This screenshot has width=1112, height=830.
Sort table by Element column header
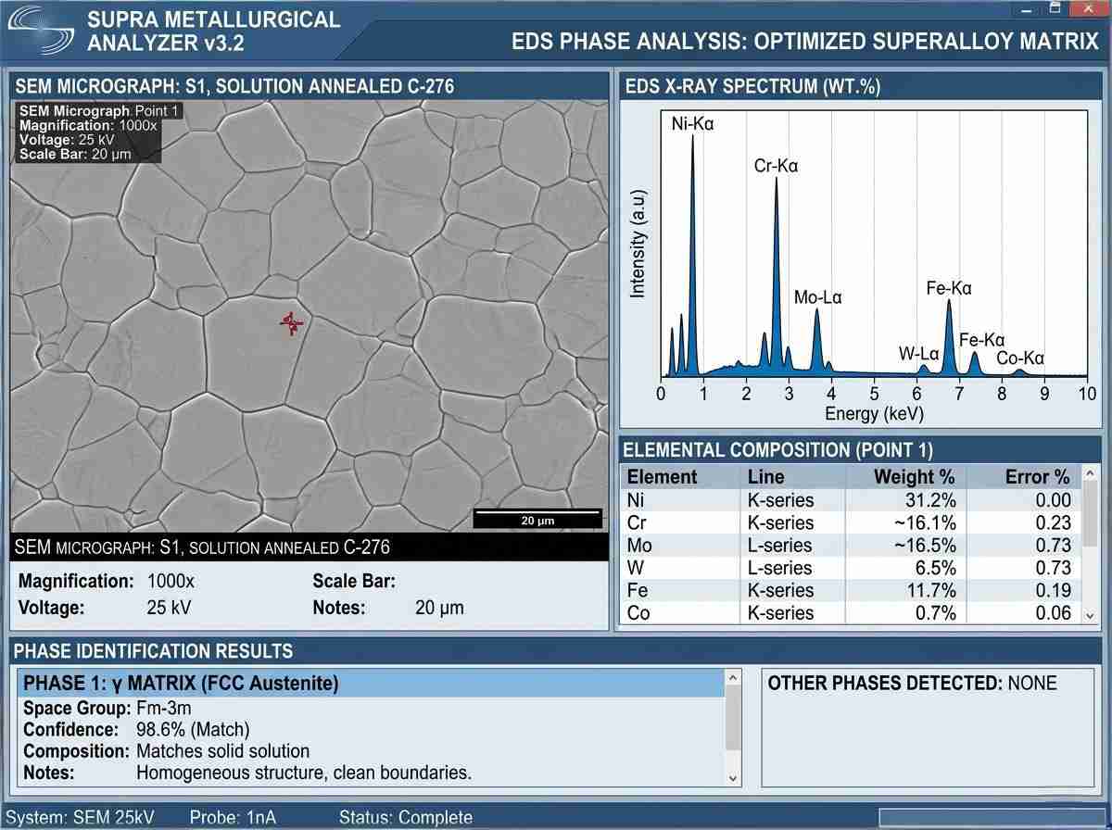(662, 477)
